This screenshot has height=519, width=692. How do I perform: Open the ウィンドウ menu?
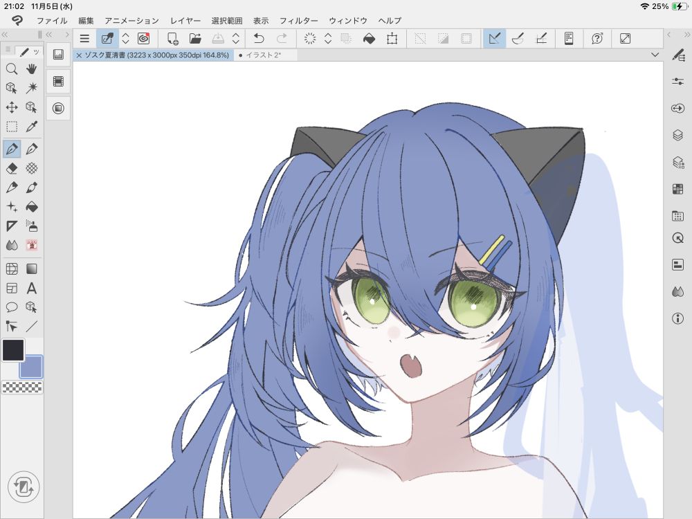point(348,21)
